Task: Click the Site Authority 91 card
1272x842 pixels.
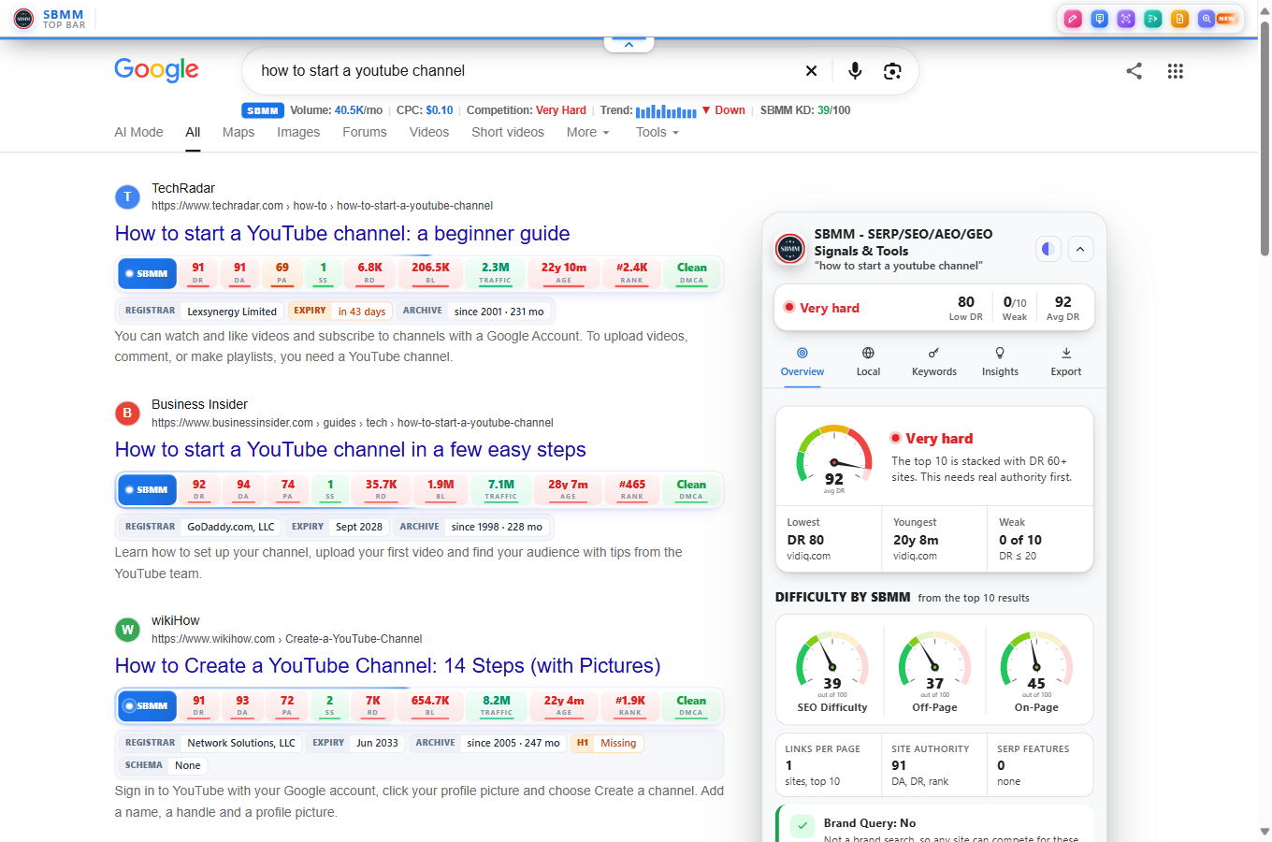Action: [934, 765]
